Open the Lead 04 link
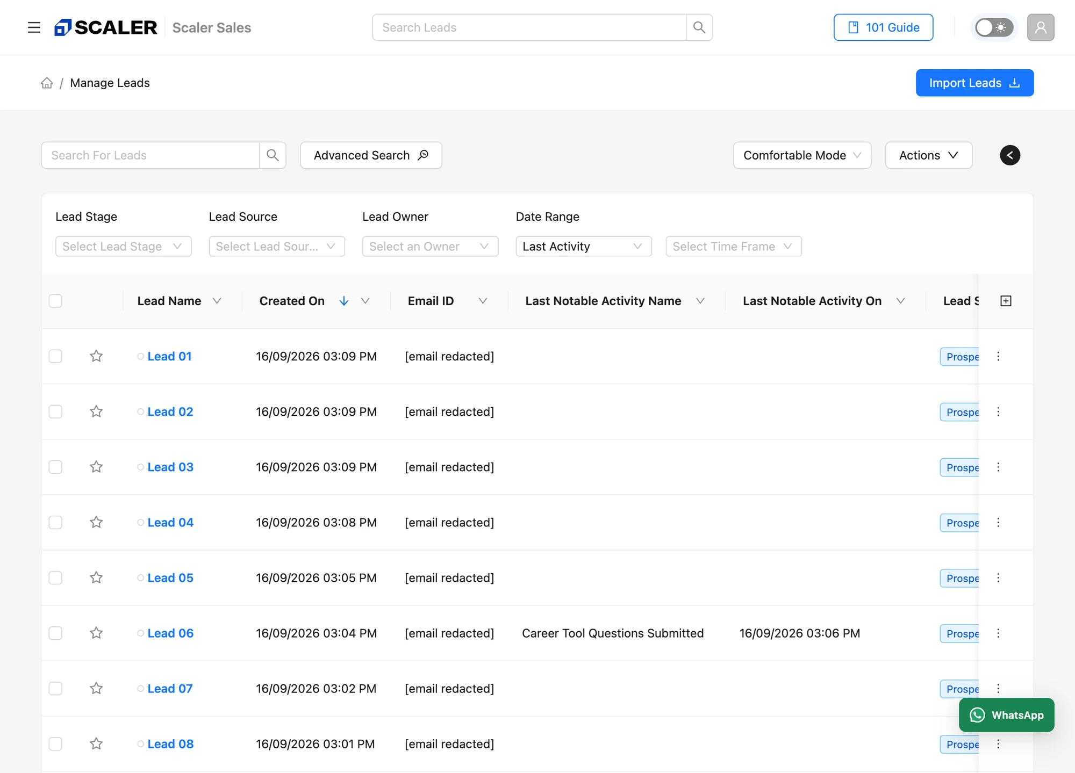 tap(170, 522)
